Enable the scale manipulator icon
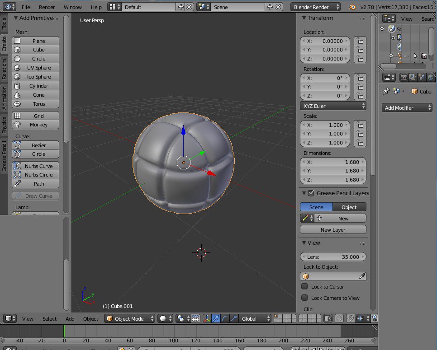 click(x=234, y=318)
